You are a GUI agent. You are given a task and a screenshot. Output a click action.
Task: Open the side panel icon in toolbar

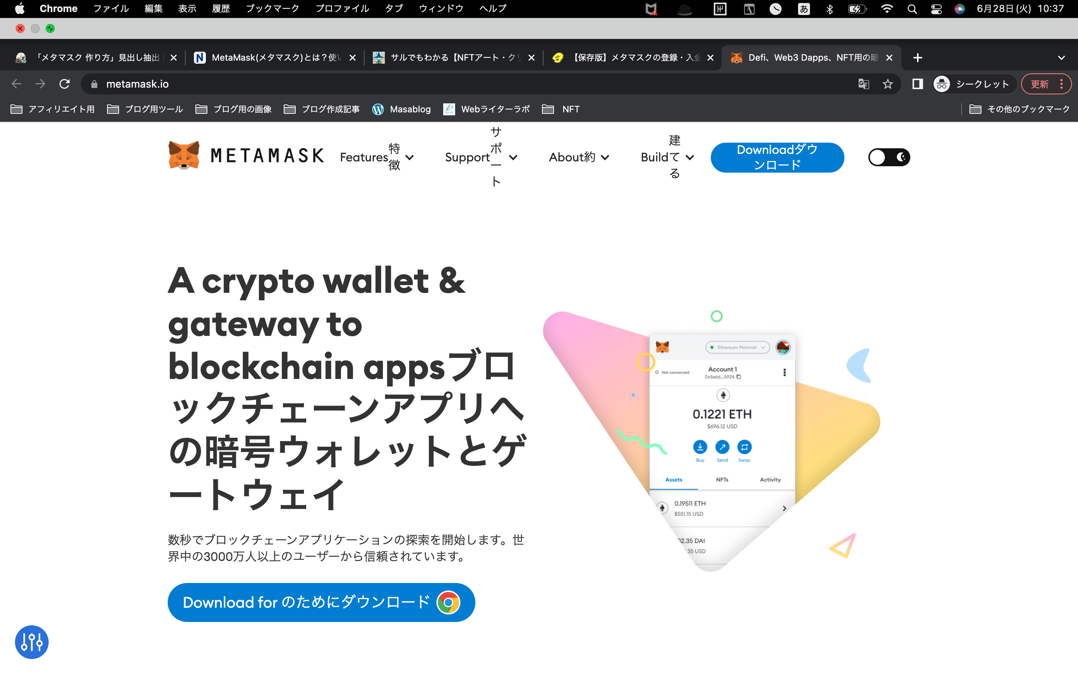click(917, 84)
